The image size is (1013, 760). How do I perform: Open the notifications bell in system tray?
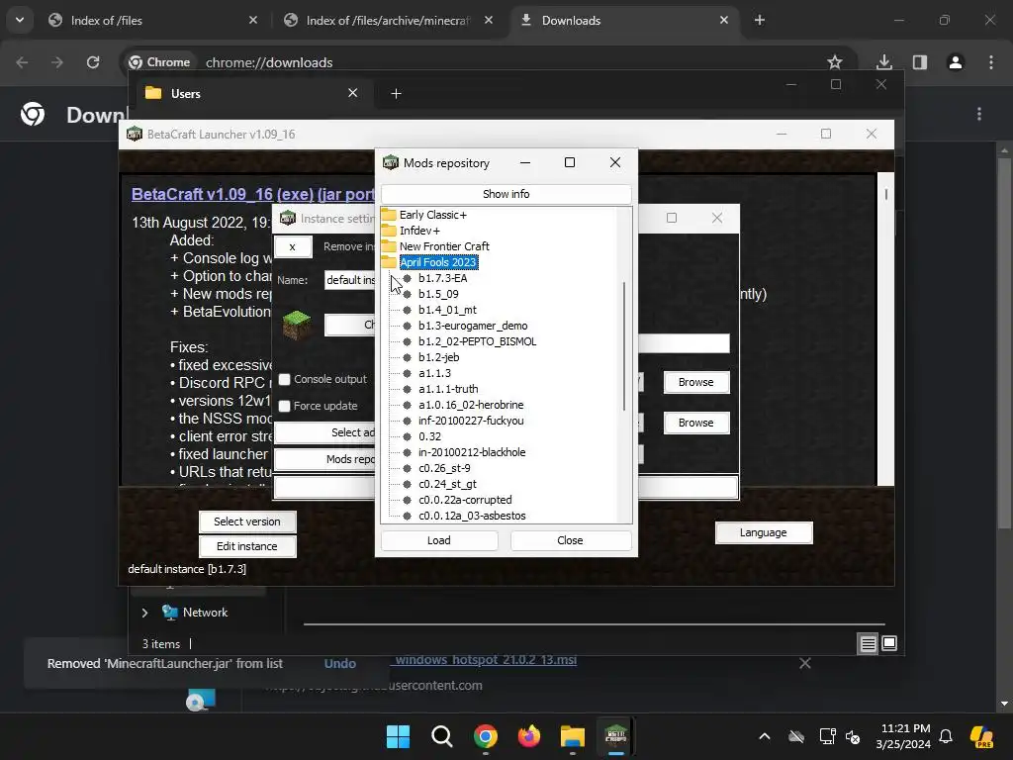pyautogui.click(x=946, y=736)
